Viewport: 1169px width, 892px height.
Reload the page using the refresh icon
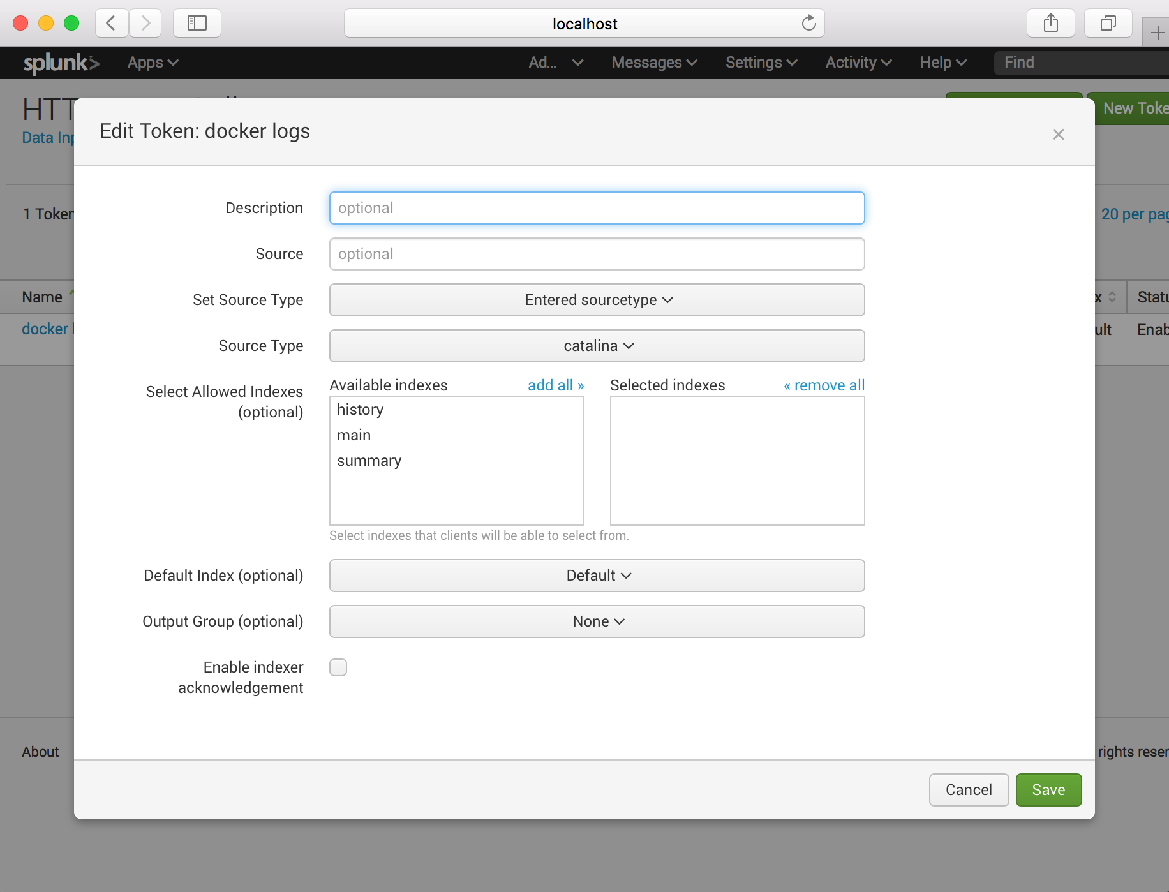(x=808, y=23)
